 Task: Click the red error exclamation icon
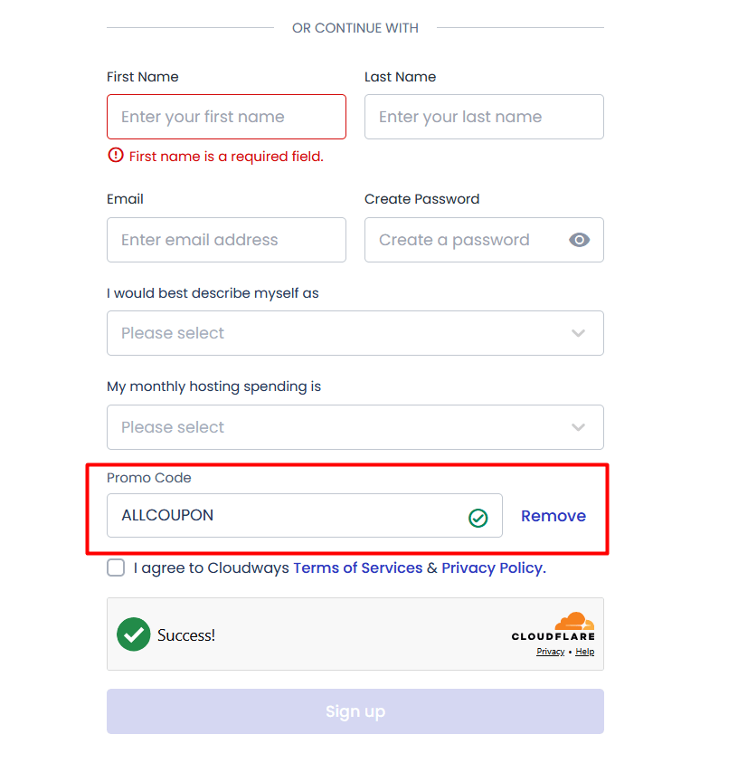click(116, 155)
